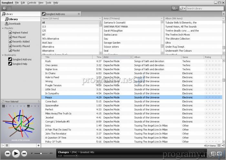Viewport: 226px width, 160px height.
Task: Switch to the Songbird Add-ons tab
Action: point(60,14)
